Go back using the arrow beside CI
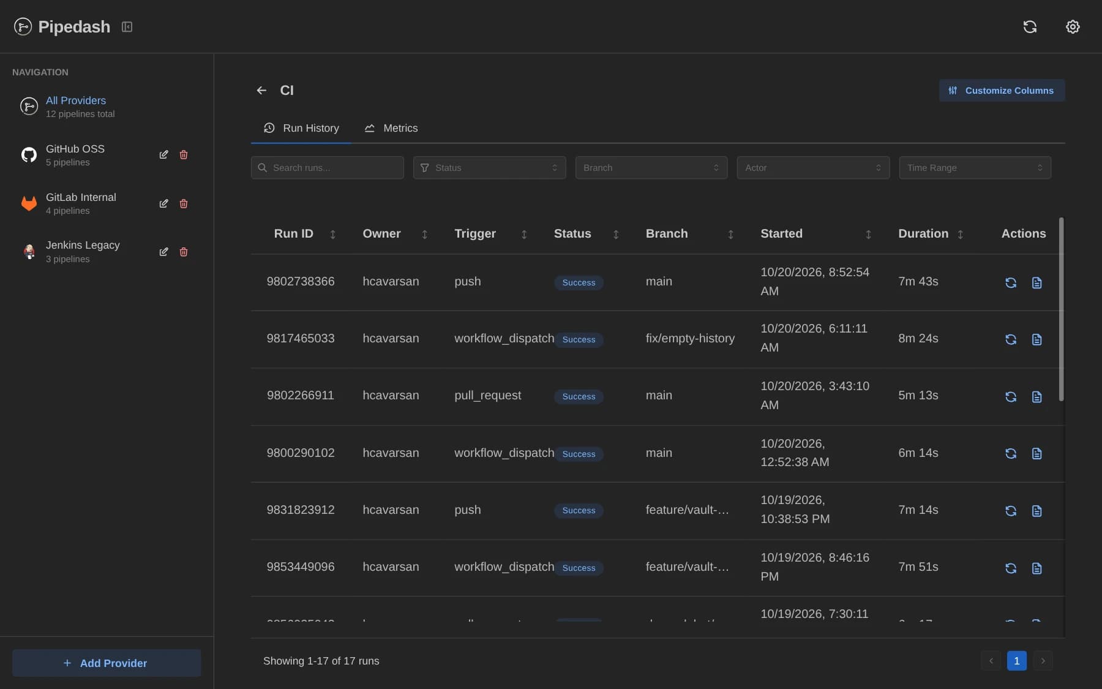The image size is (1102, 689). point(261,91)
